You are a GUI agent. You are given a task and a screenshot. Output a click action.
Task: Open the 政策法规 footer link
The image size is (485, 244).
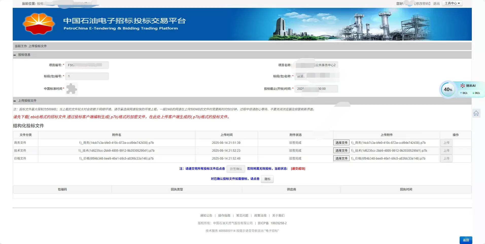click(x=260, y=216)
